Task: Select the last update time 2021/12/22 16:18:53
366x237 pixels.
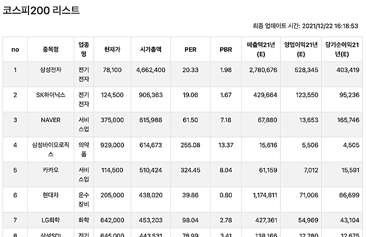Action: pos(330,26)
